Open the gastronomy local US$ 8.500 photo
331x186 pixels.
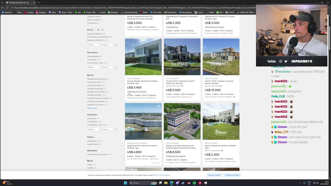pos(182,121)
